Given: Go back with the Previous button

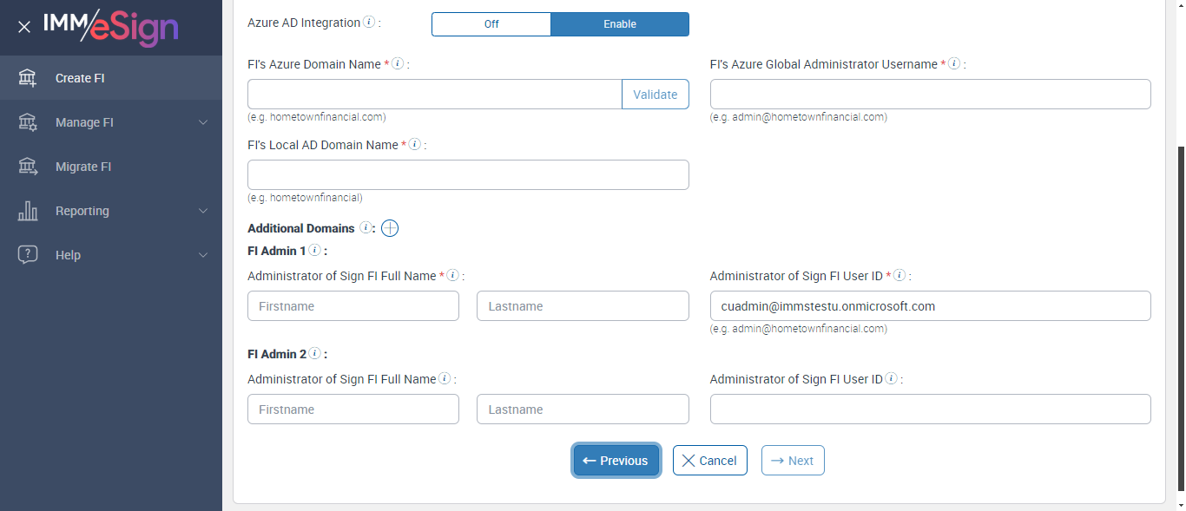Looking at the screenshot, I should coord(616,461).
